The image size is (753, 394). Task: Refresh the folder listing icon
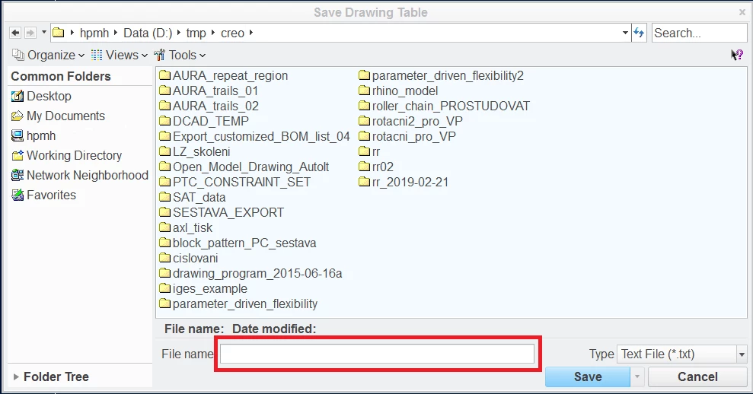tap(639, 33)
